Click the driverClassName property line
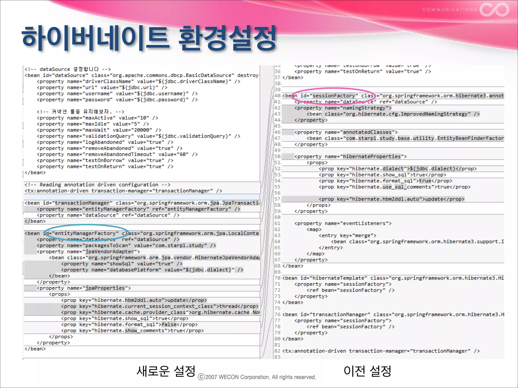 click(138, 82)
